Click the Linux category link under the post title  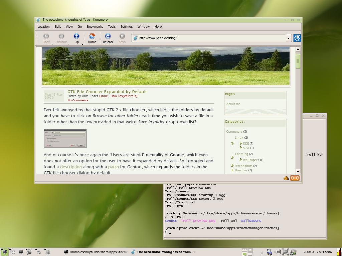(x=104, y=96)
